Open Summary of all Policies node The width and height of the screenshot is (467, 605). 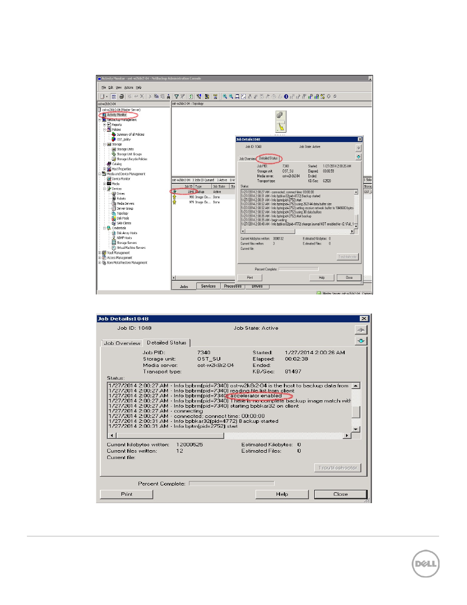[x=130, y=134]
